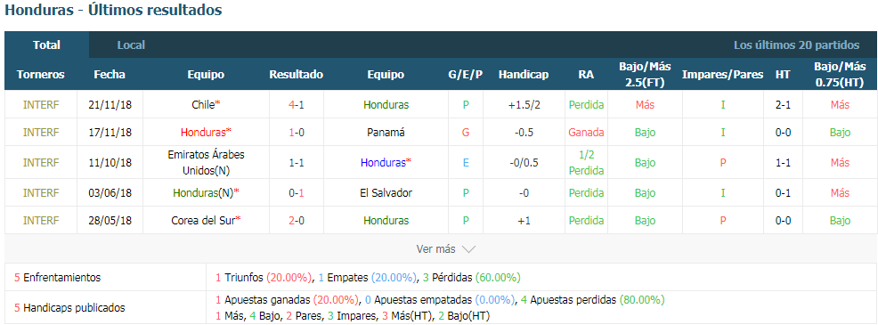
Task: Open Los últimos 20 partidos selector
Action: click(x=796, y=45)
